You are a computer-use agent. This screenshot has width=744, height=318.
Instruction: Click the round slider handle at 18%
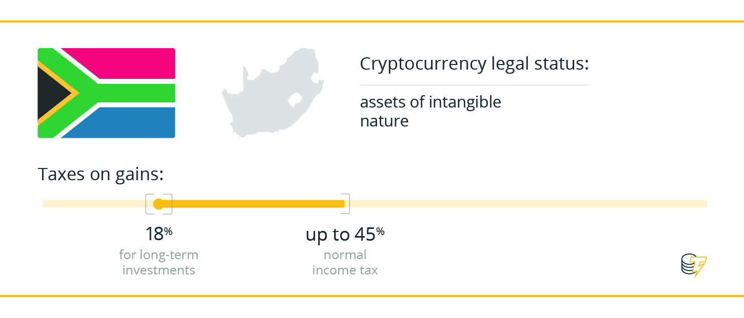[158, 204]
